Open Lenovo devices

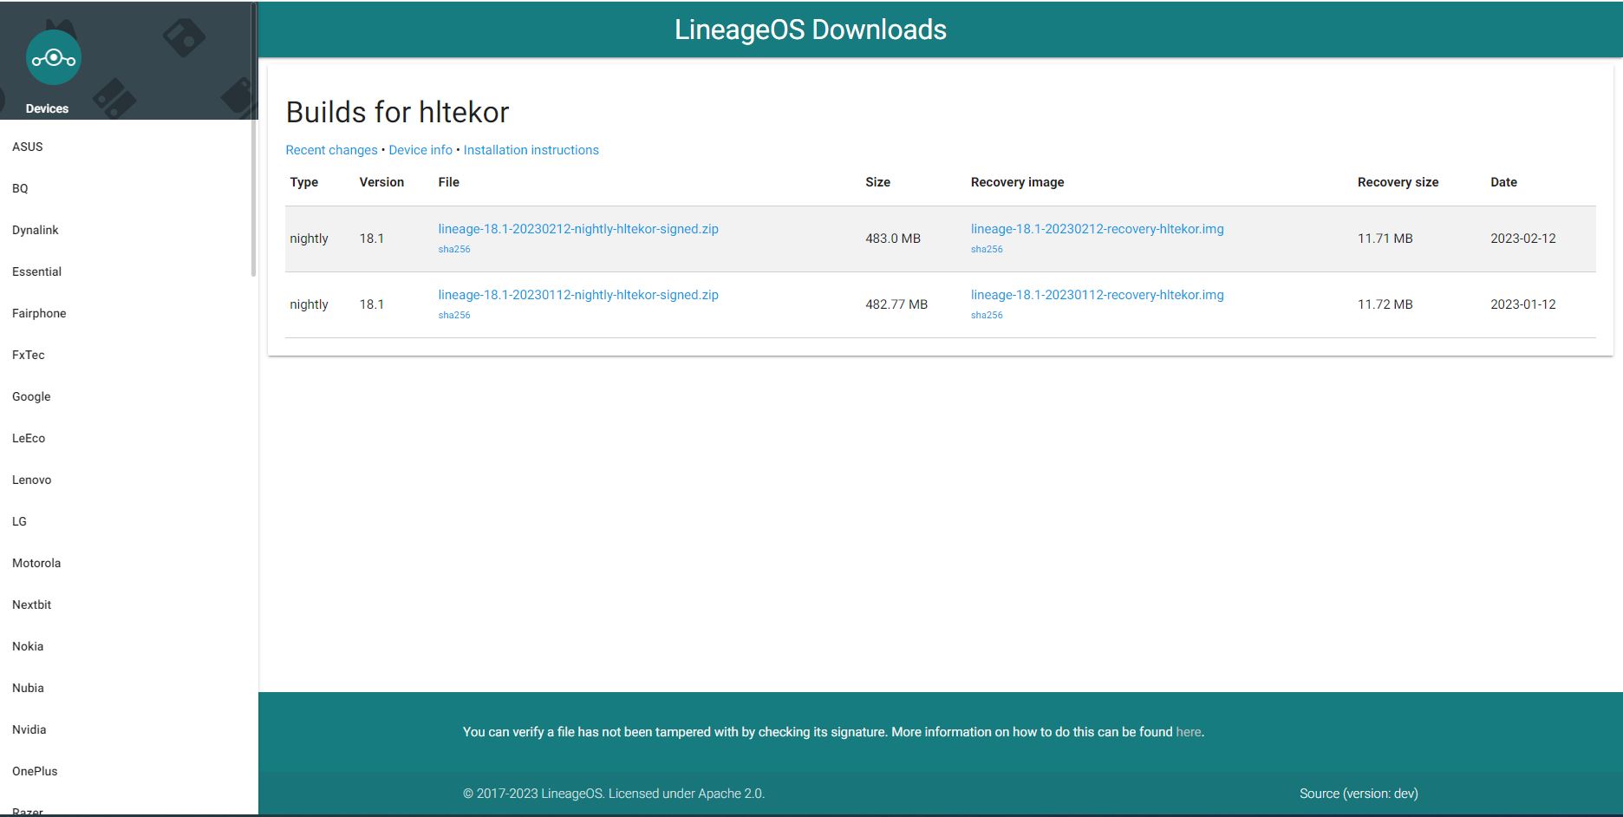point(32,480)
